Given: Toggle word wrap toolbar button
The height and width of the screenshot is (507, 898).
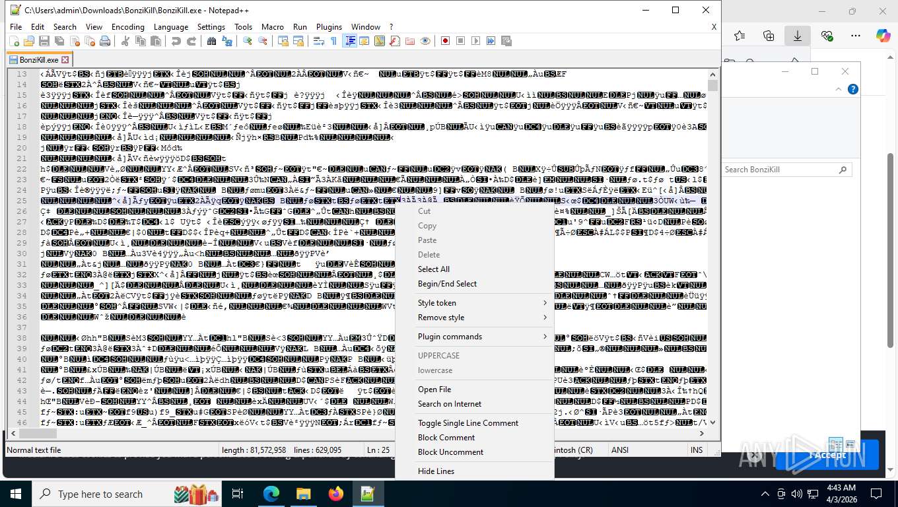Looking at the screenshot, I should (319, 41).
